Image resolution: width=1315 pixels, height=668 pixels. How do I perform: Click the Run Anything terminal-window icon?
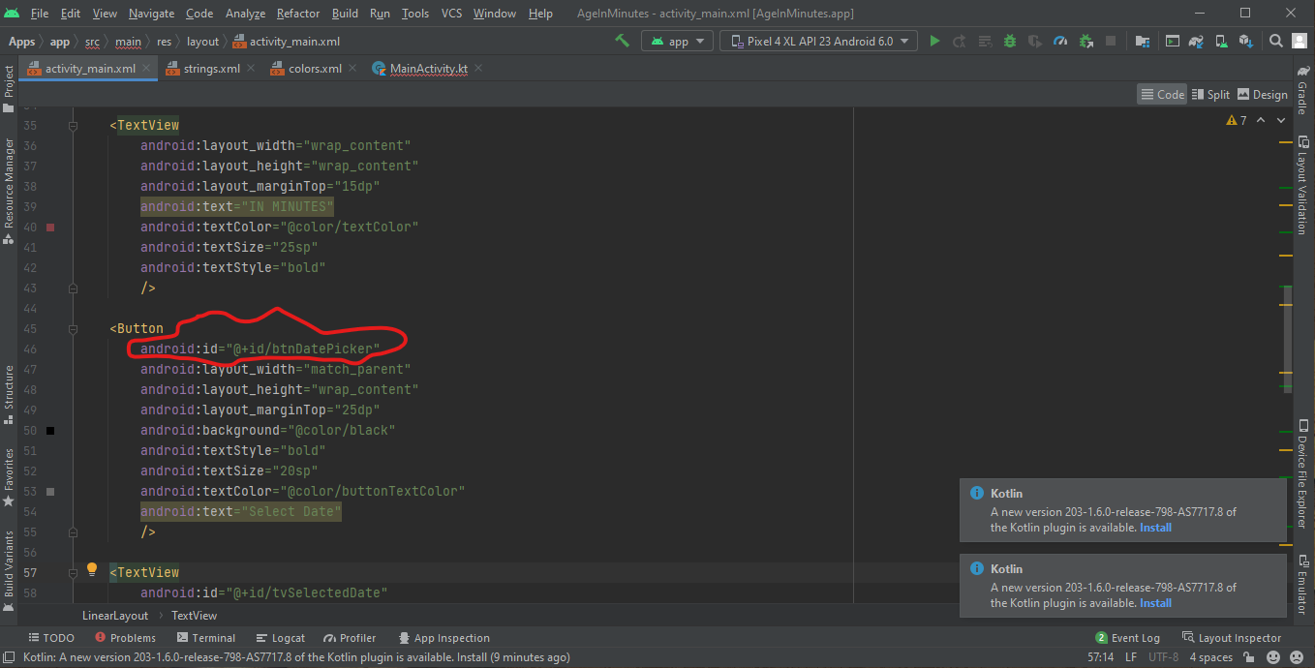[x=1173, y=41]
